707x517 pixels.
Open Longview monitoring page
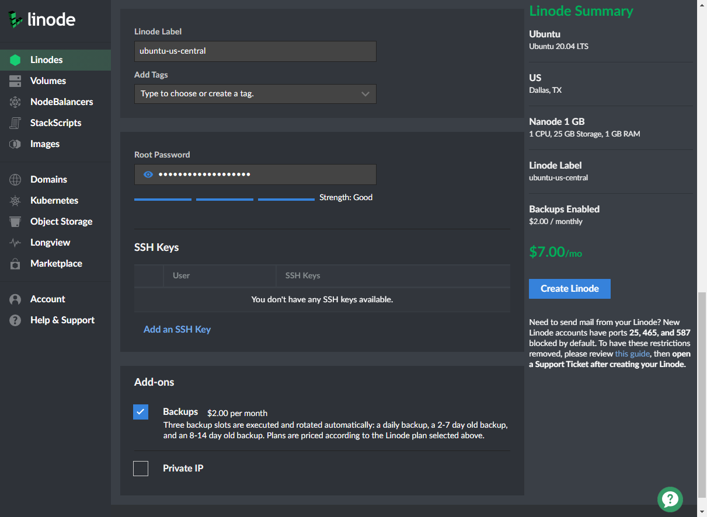(x=55, y=243)
